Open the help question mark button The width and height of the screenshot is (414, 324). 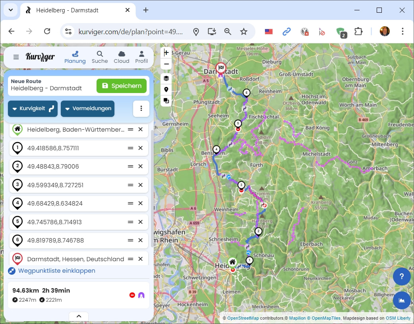pyautogui.click(x=402, y=276)
